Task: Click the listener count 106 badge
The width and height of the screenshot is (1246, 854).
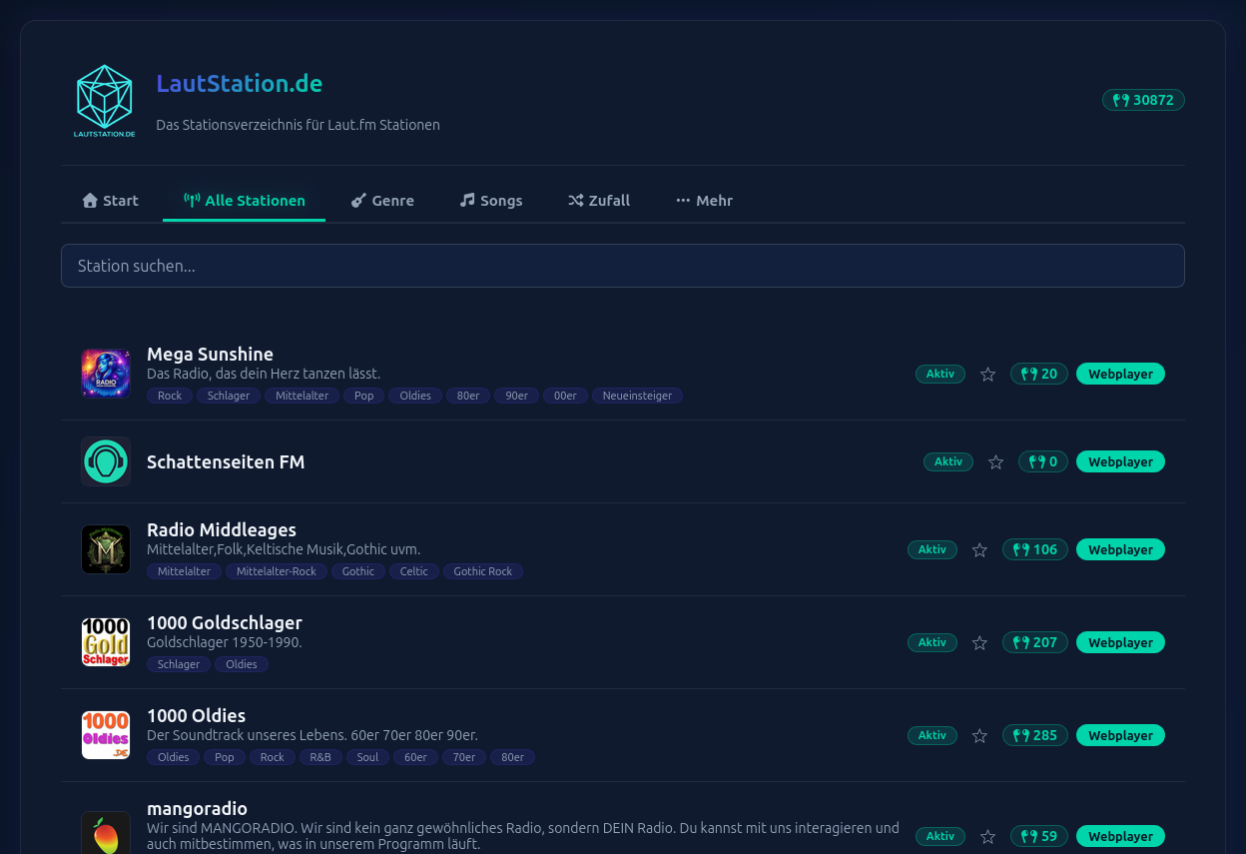Action: click(1034, 549)
